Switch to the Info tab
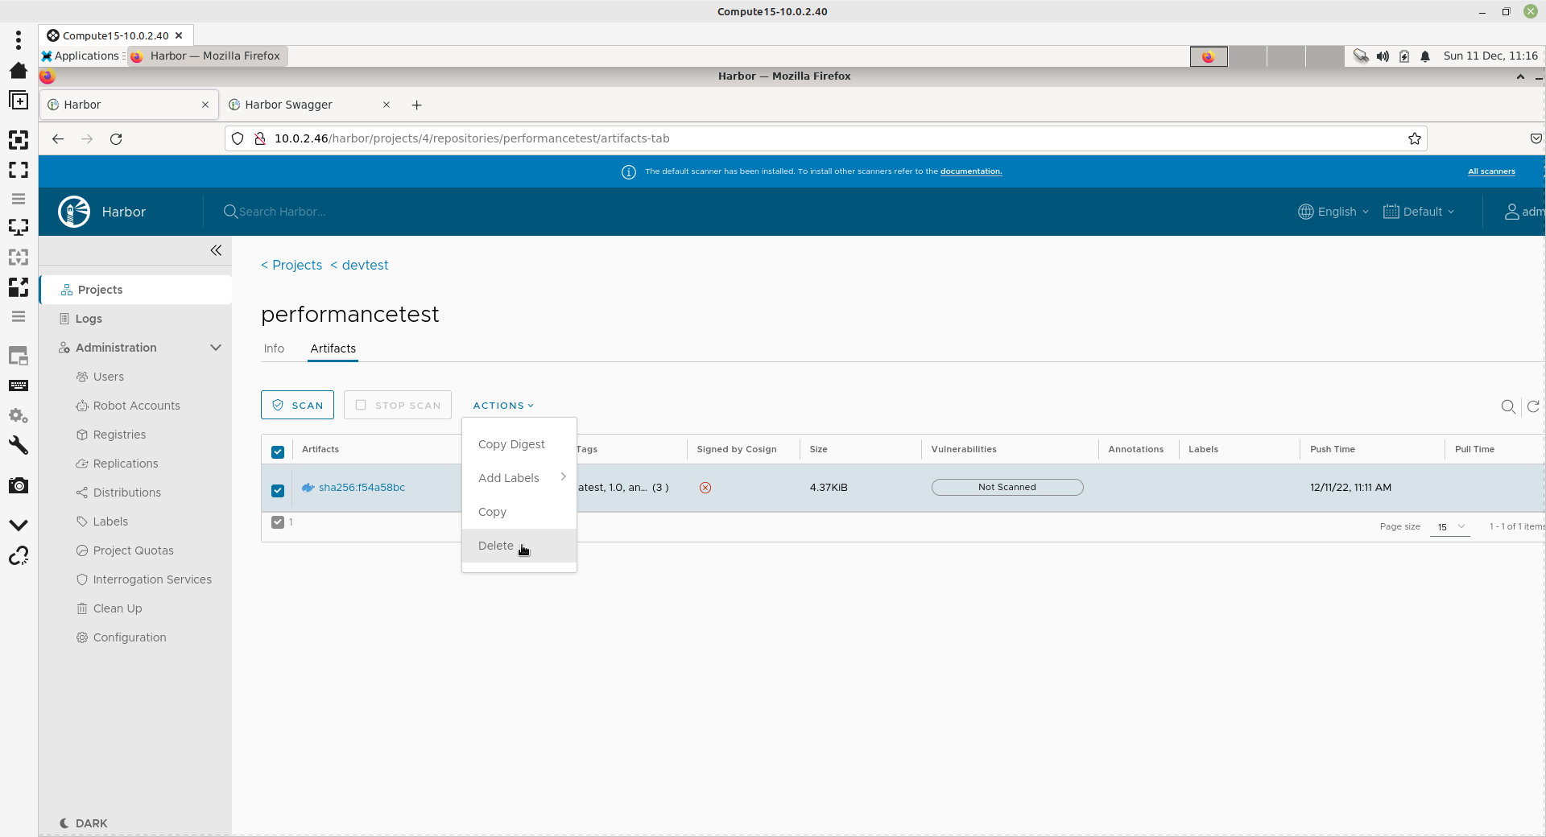1546x837 pixels. pos(274,348)
